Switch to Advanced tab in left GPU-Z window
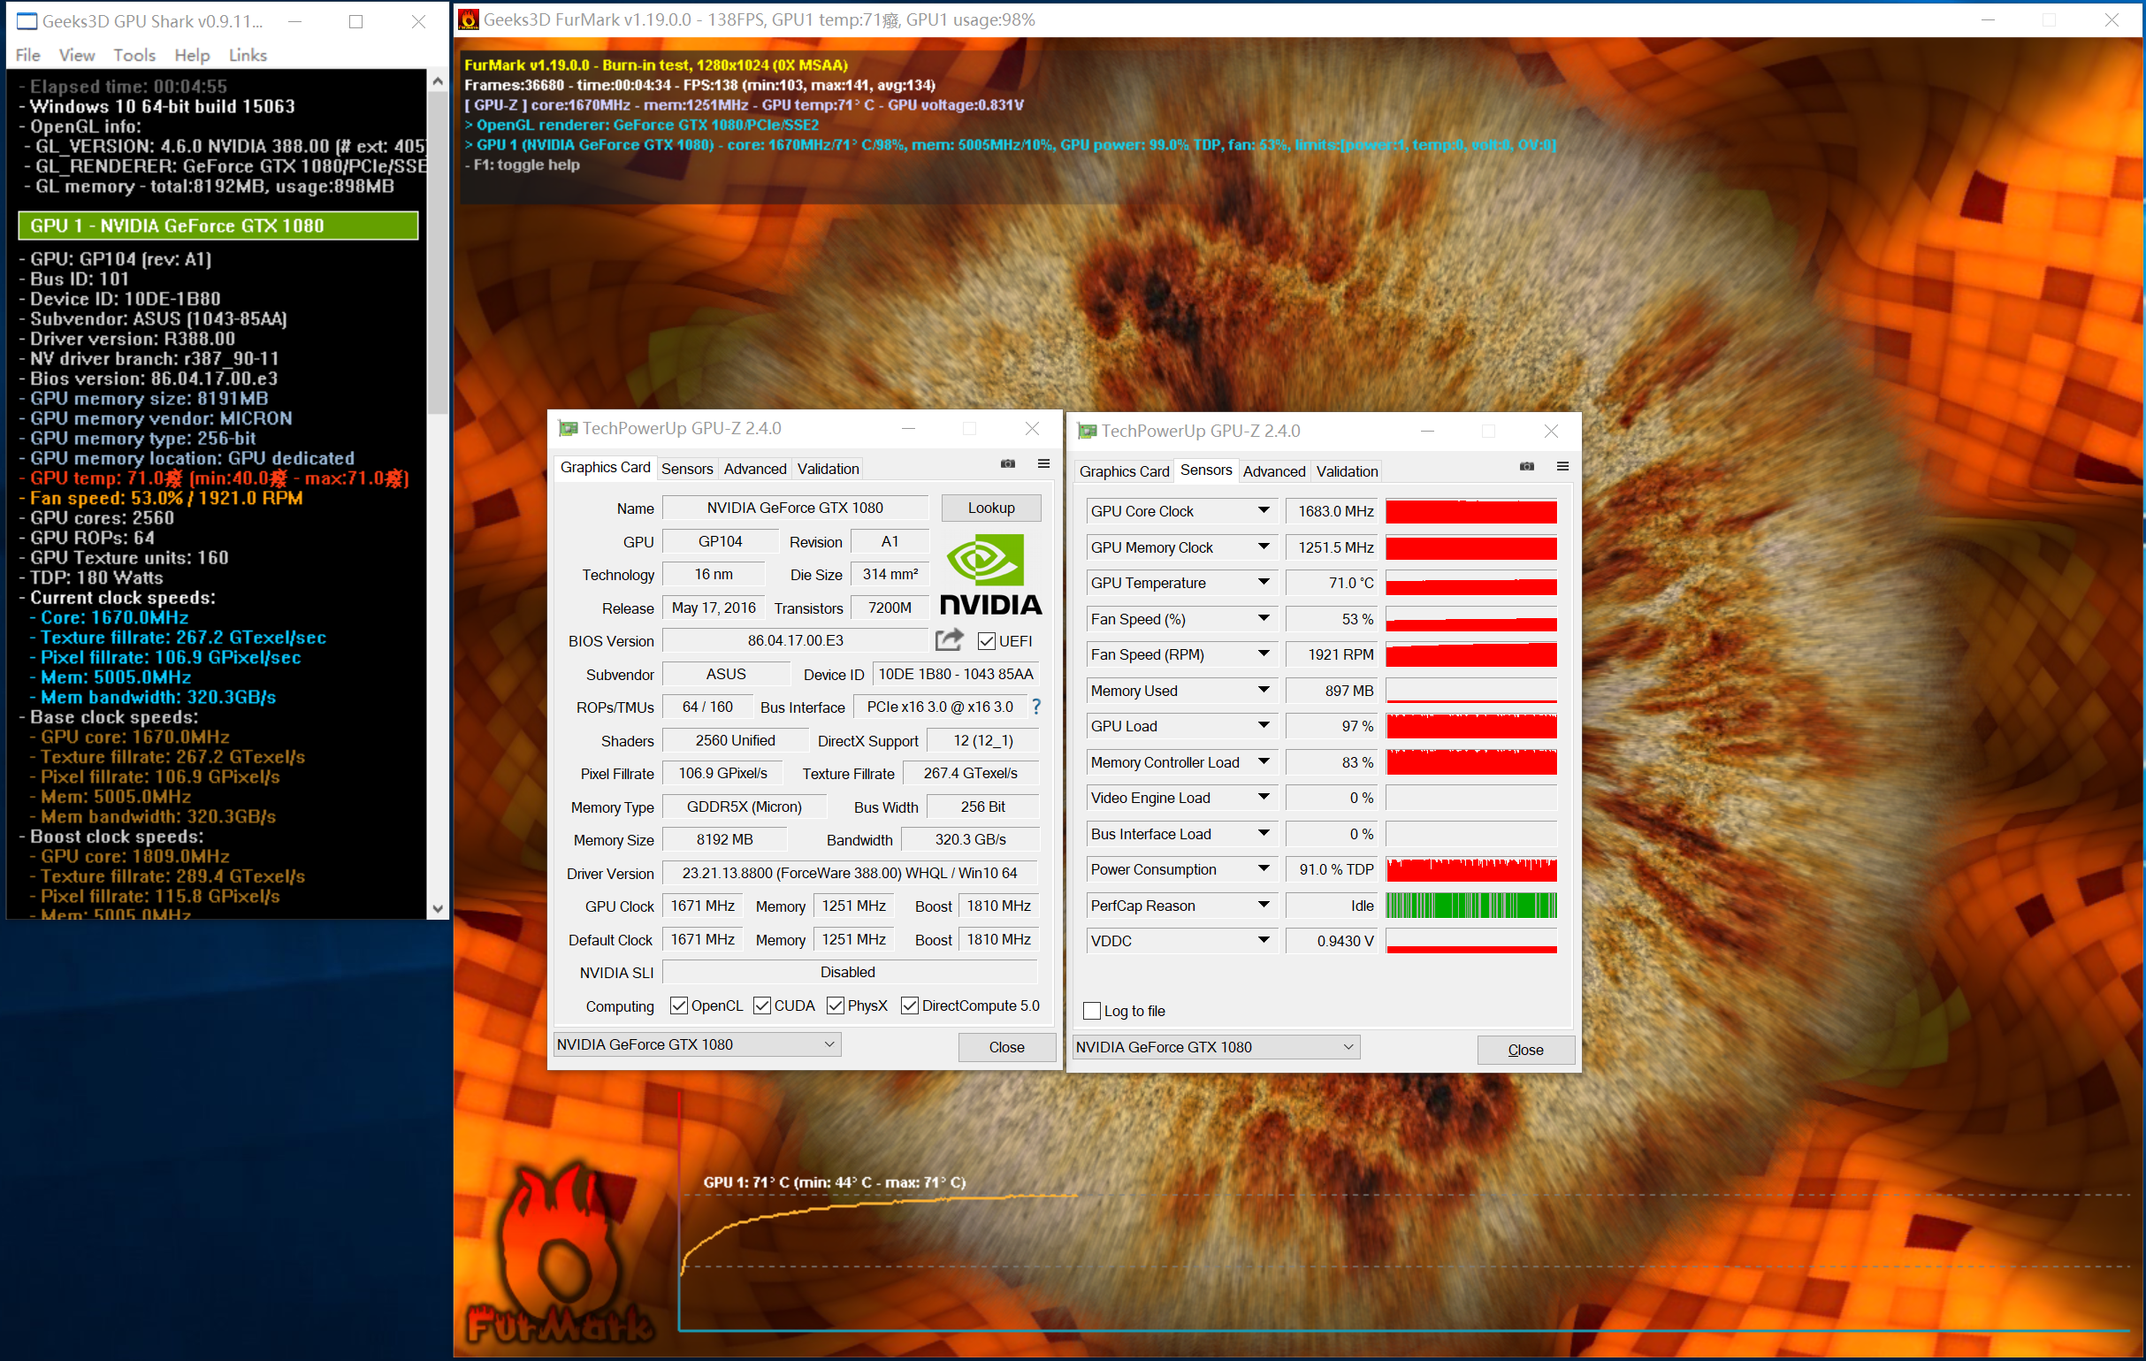Image resolution: width=2146 pixels, height=1361 pixels. tap(755, 469)
